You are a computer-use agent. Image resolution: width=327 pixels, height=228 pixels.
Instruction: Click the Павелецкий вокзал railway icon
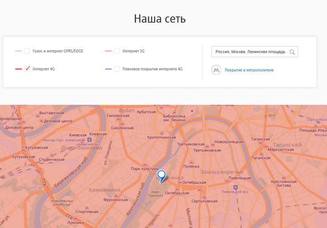(x=235, y=187)
